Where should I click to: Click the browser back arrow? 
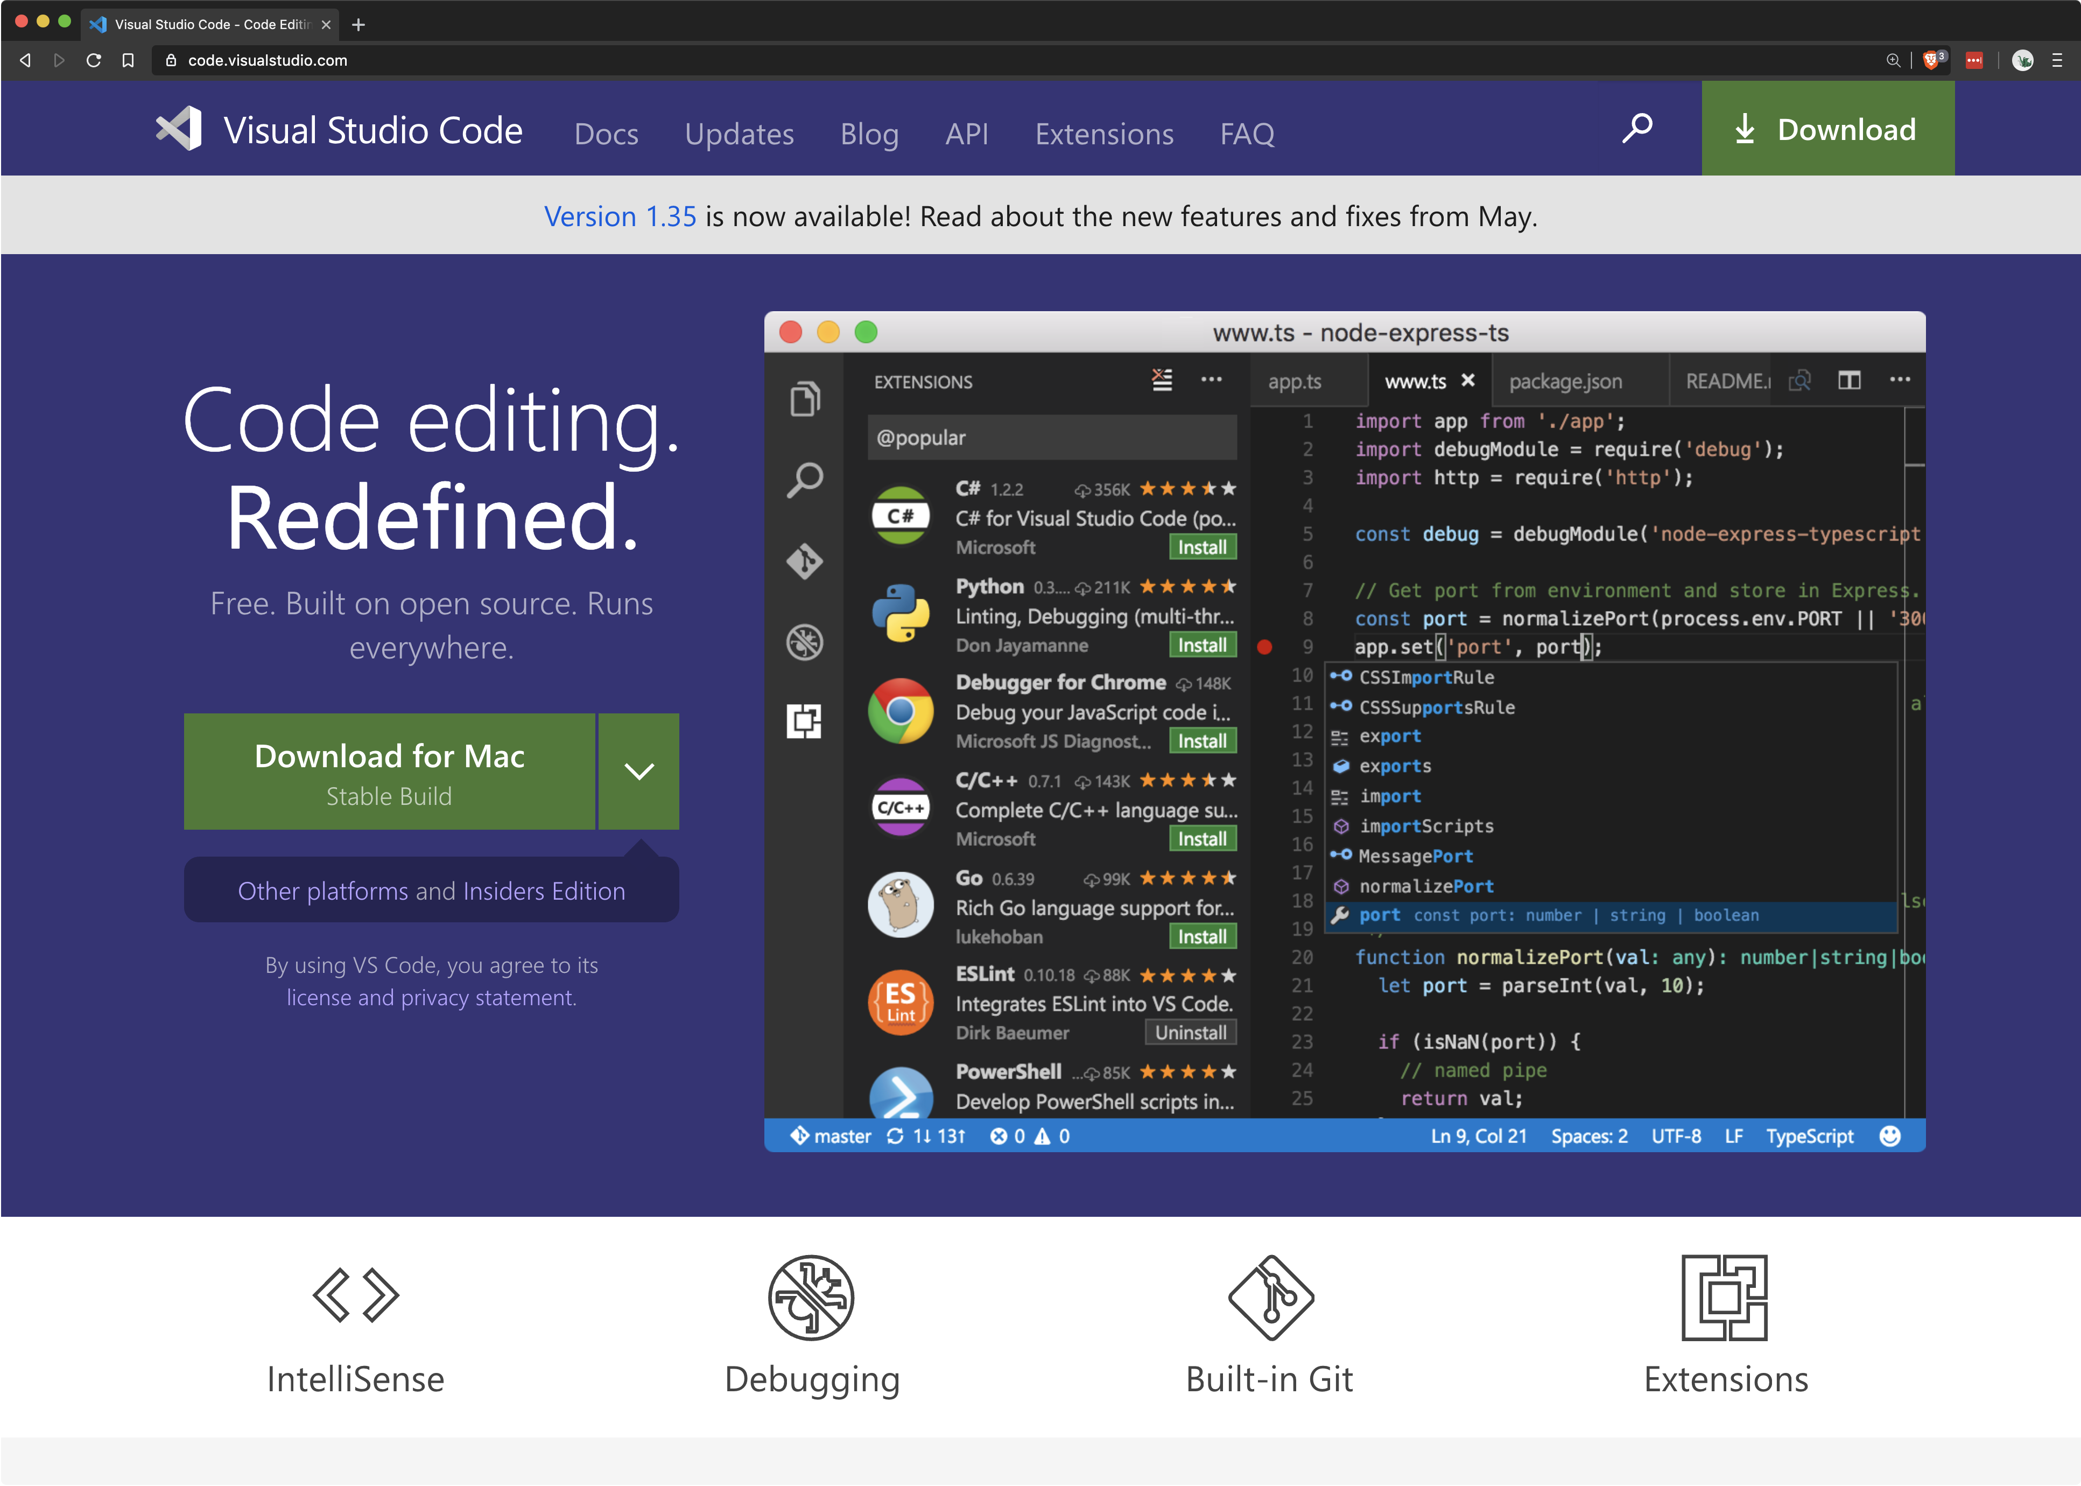(25, 60)
